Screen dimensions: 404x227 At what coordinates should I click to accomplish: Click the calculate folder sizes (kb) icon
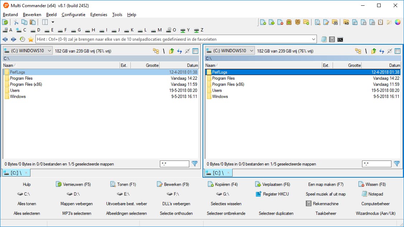click(346, 23)
